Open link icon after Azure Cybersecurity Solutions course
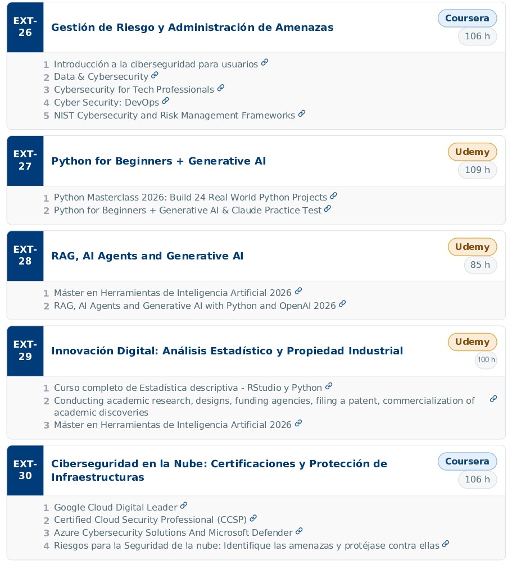Image resolution: width=512 pixels, height=565 pixels. [299, 531]
